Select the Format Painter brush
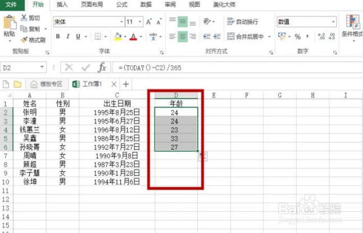The height and width of the screenshot is (233, 363). coord(24,40)
